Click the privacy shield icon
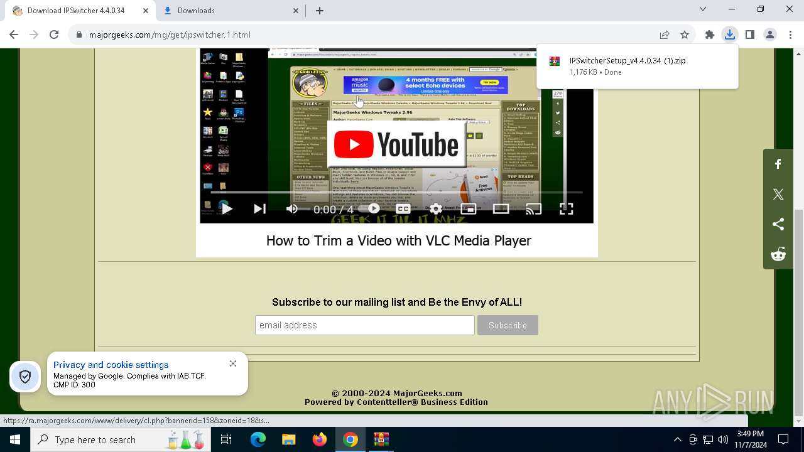Viewport: 804px width, 452px height. [25, 377]
